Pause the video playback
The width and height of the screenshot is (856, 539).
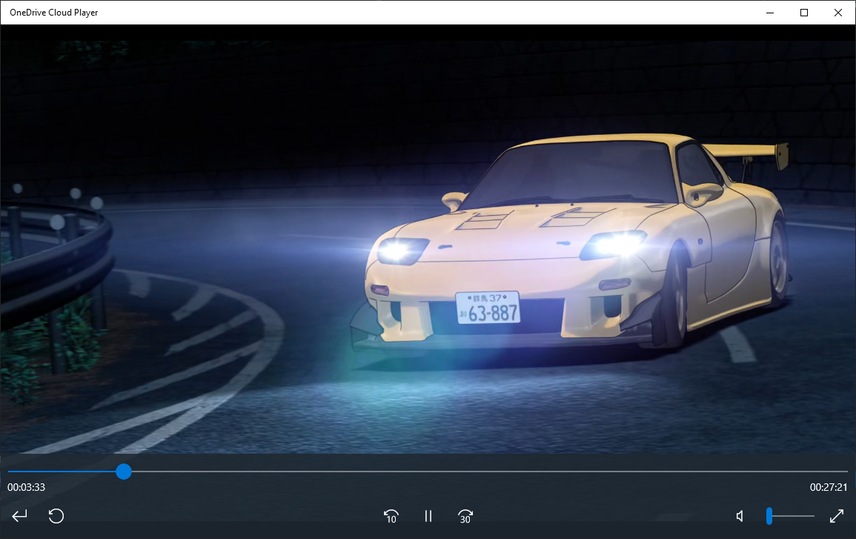[428, 516]
